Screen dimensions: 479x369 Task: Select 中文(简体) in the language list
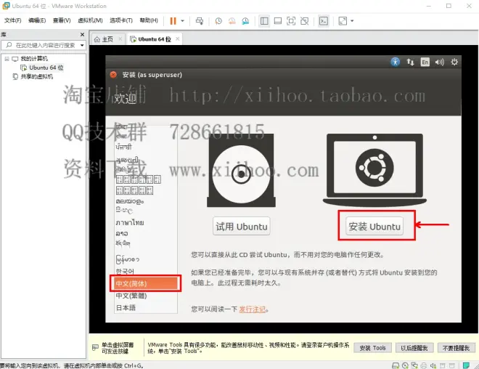pos(145,283)
